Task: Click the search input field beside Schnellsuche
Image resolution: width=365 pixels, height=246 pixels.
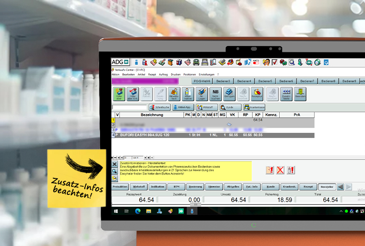Action: click(x=129, y=107)
